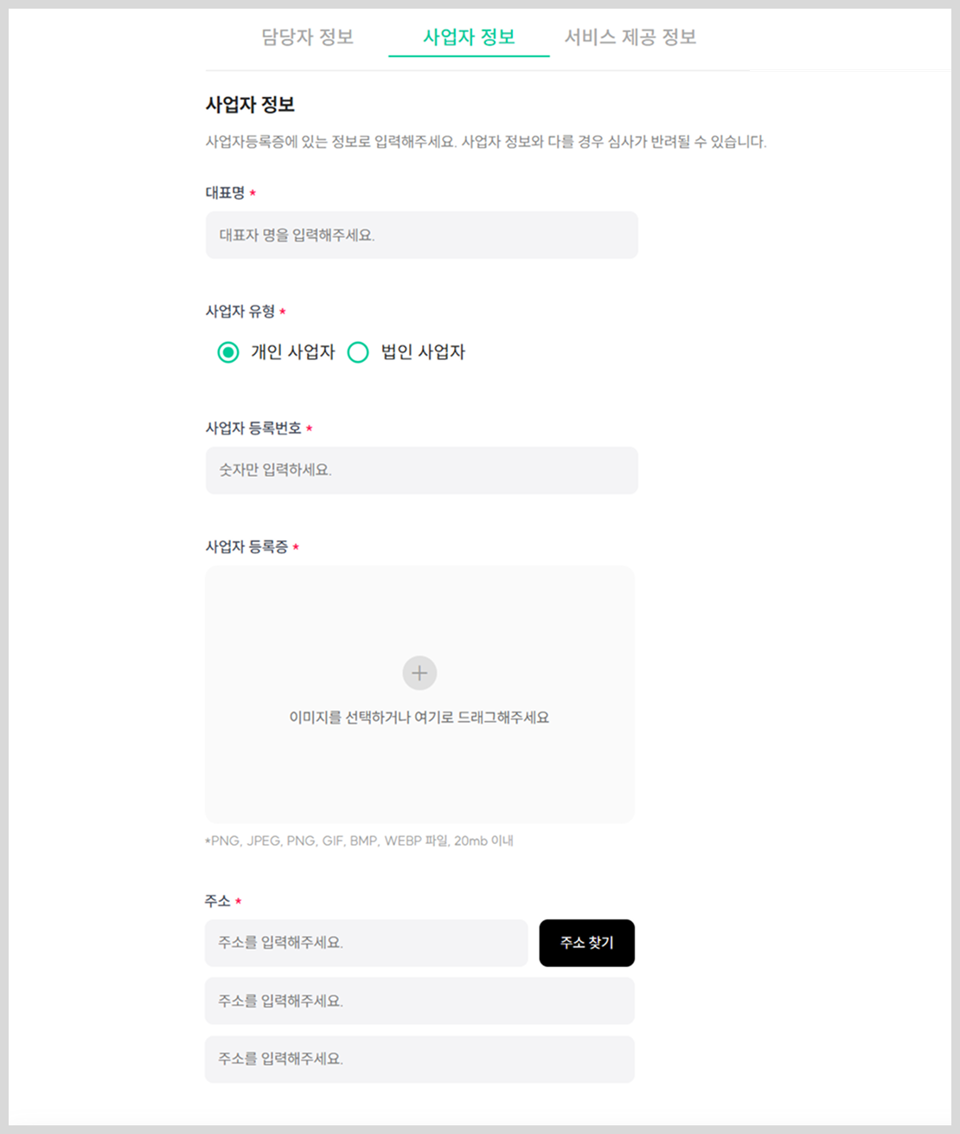Click the 이미지를 선택하거나 drop zone text
This screenshot has width=960, height=1134.
419,717
